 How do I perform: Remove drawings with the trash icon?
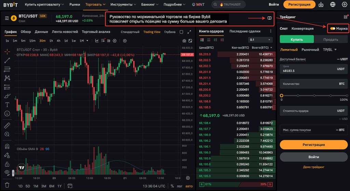point(7,185)
